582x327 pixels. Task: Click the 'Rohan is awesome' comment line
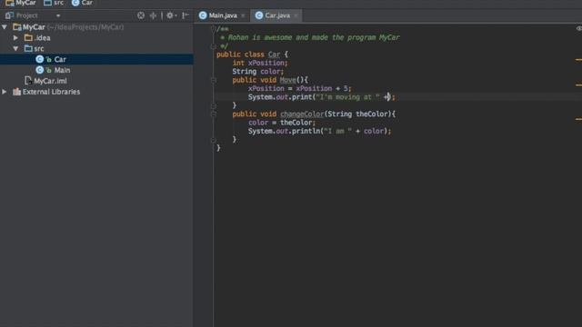pos(310,37)
